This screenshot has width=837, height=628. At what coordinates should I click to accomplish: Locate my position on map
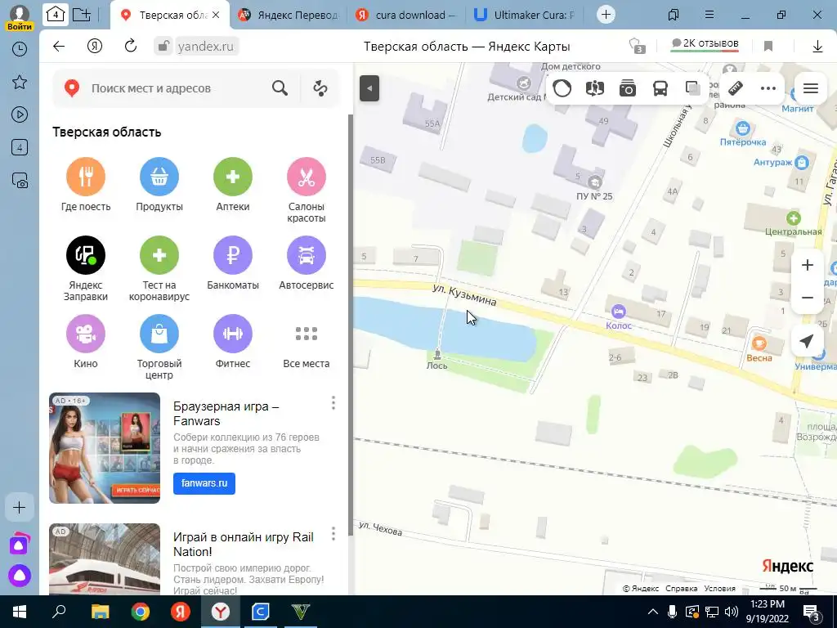[x=808, y=341]
